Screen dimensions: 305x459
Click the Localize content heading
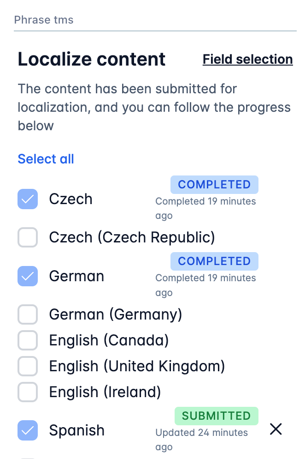pos(91,59)
